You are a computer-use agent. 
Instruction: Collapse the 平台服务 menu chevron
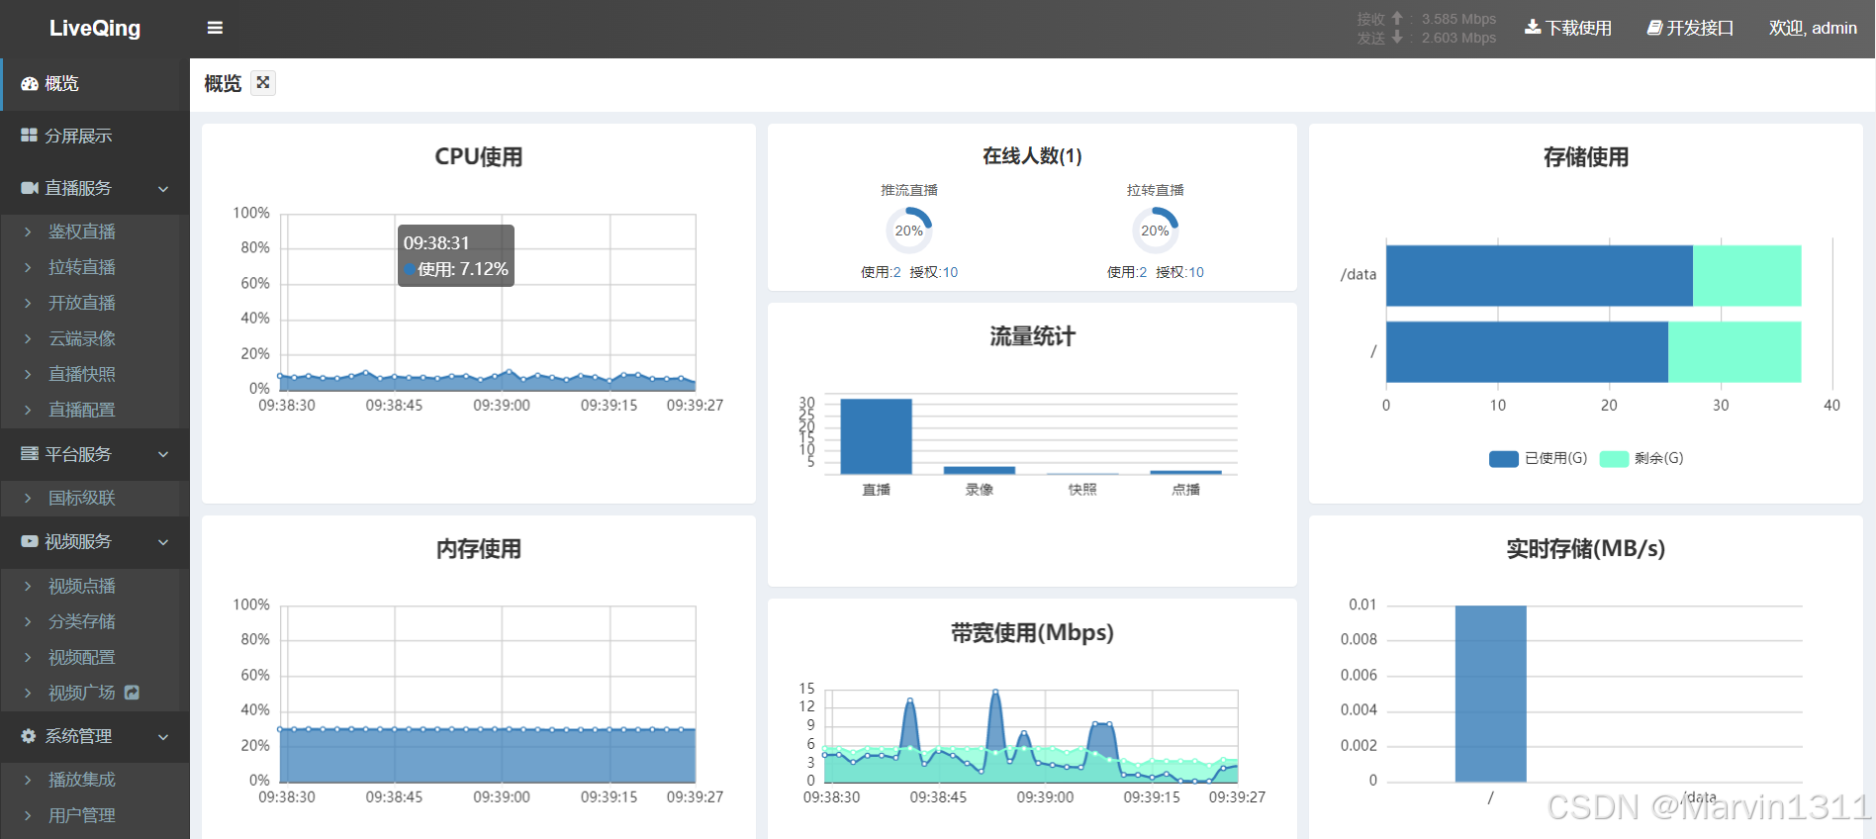(x=163, y=455)
